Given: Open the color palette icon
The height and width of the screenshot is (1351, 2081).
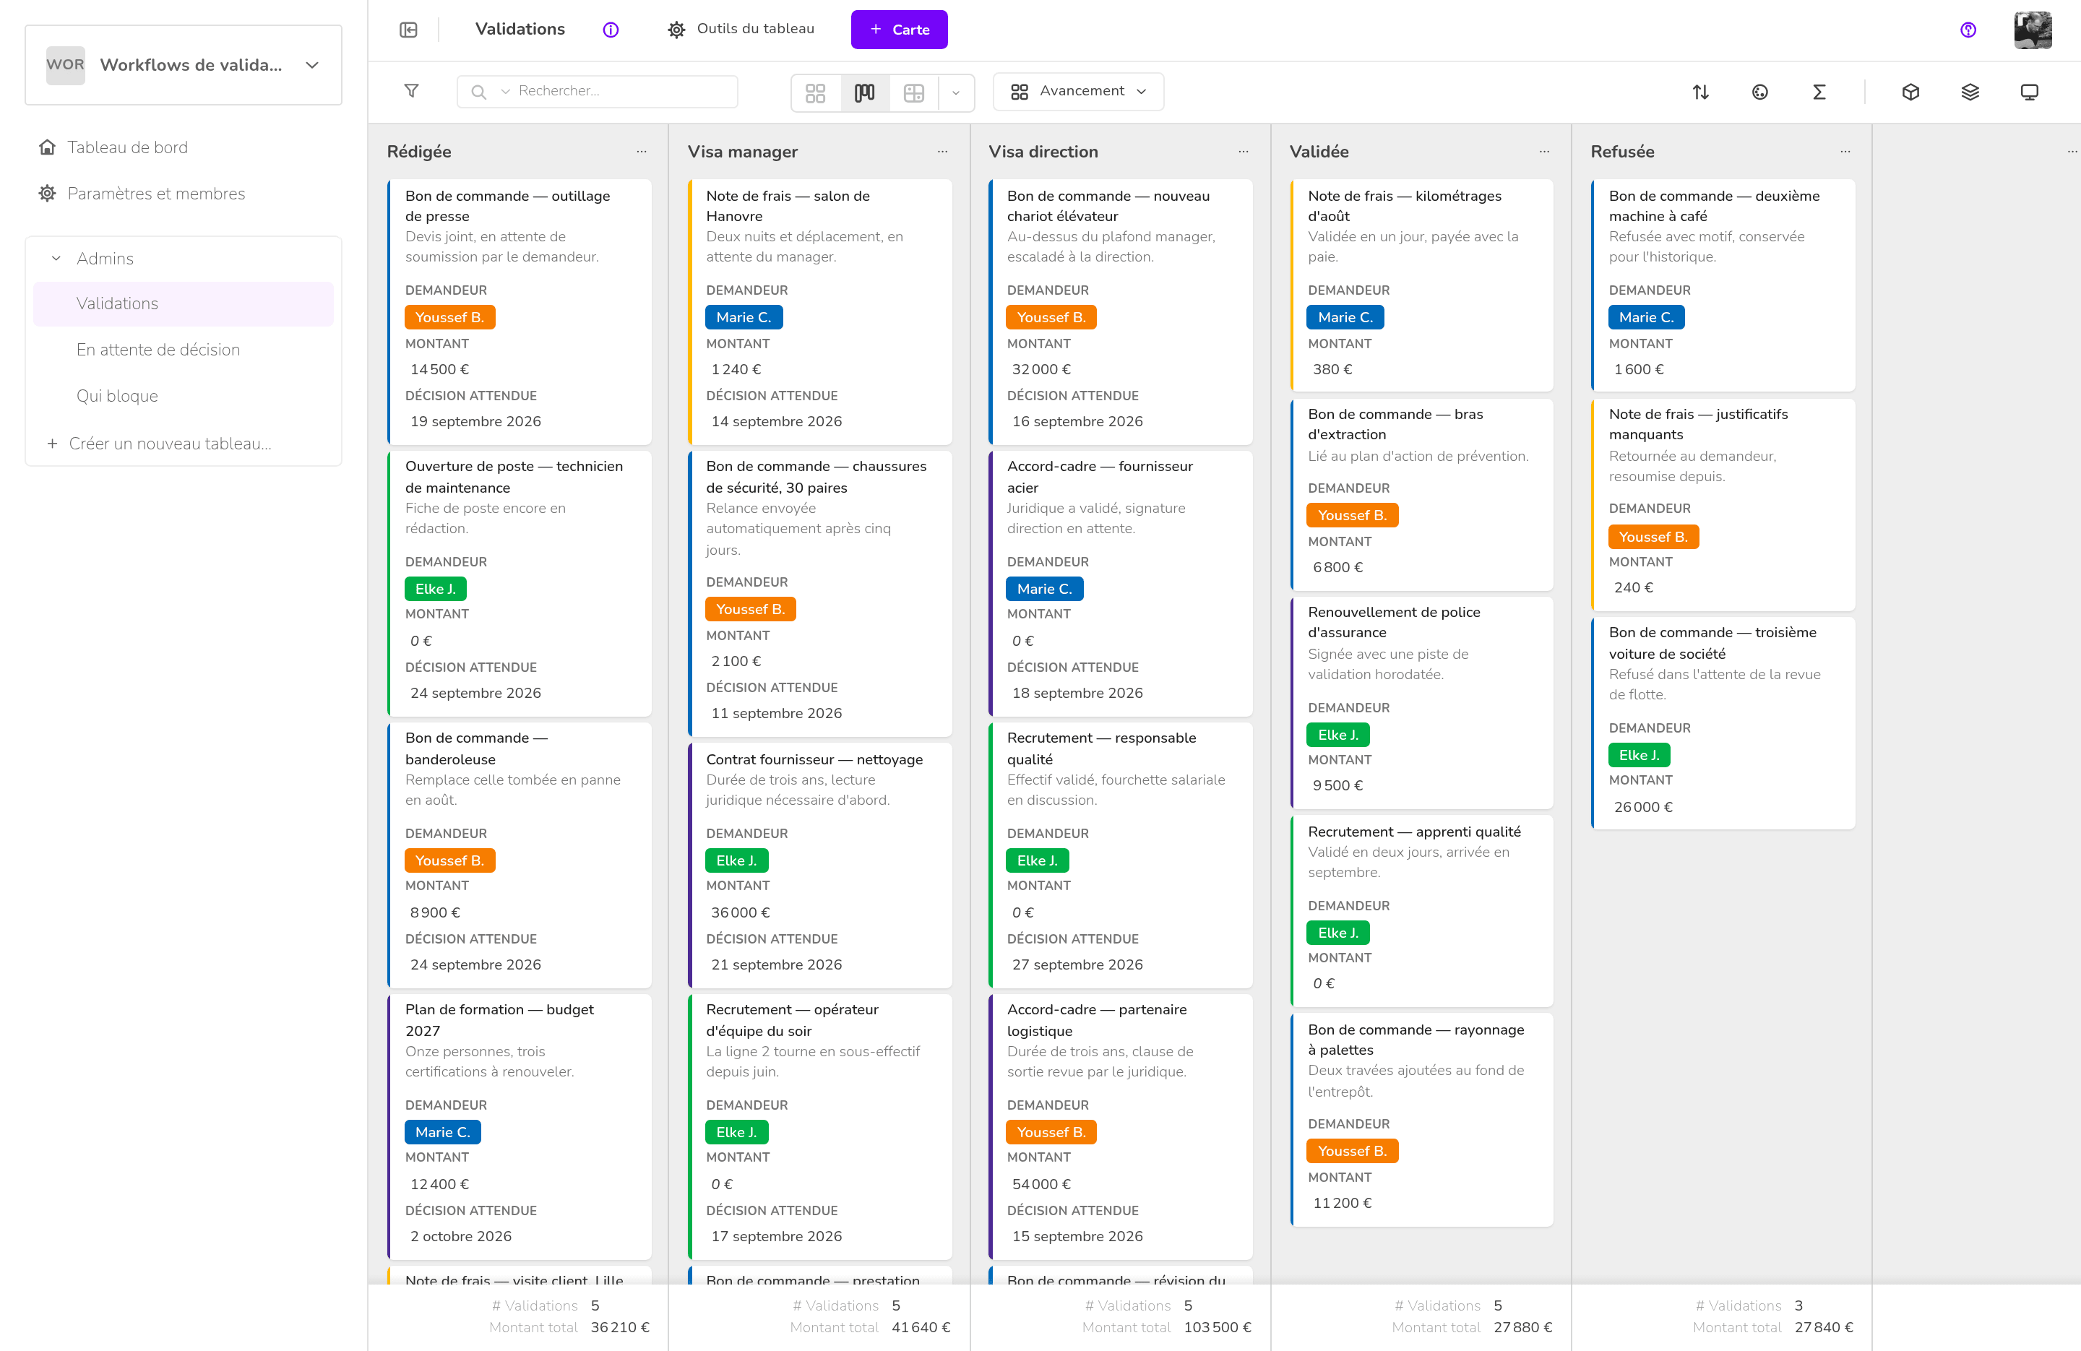Looking at the screenshot, I should point(1760,92).
